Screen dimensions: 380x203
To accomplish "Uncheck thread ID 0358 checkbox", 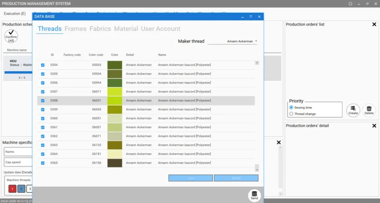I will pos(43,101).
